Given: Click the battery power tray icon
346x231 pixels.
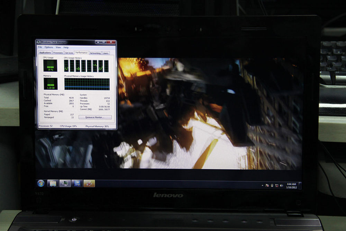Looking at the screenshot, I should [272, 186].
